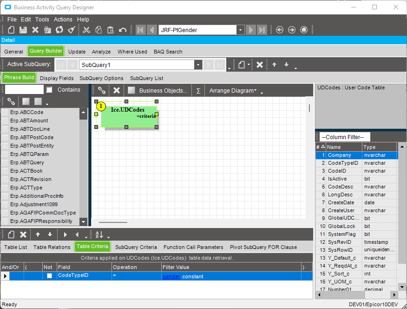The image size is (407, 309).
Task: Remove the active subquery with its X icon
Action: [260, 64]
